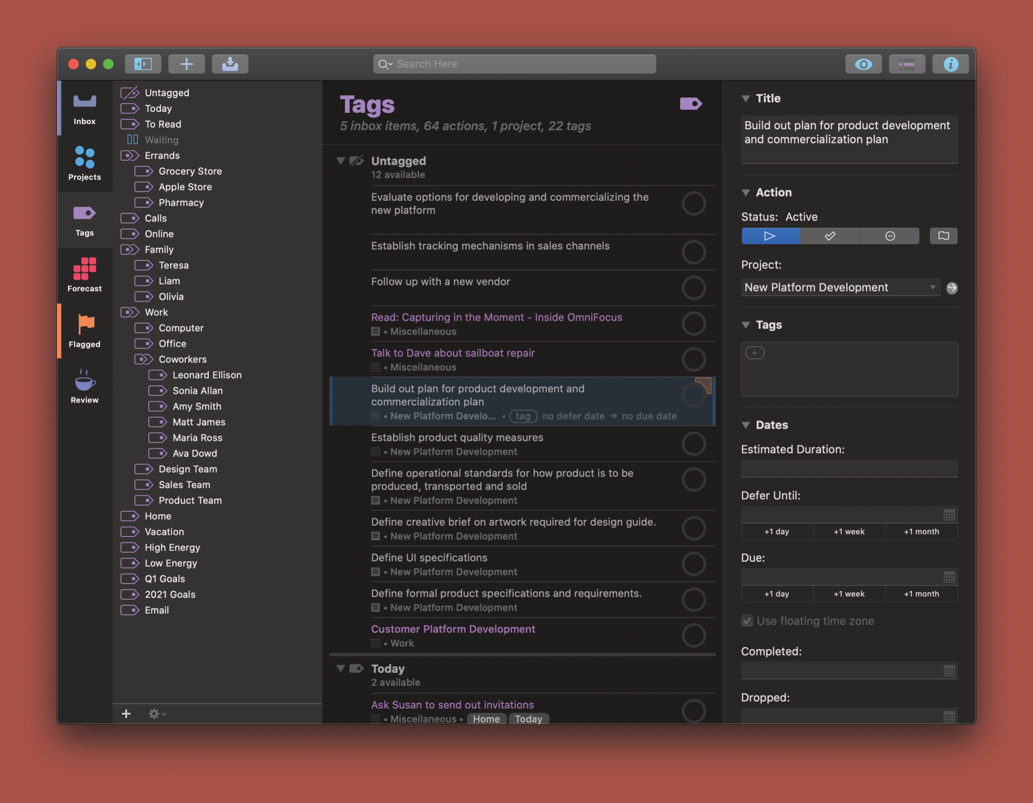Select the Flagged perspective

84,330
